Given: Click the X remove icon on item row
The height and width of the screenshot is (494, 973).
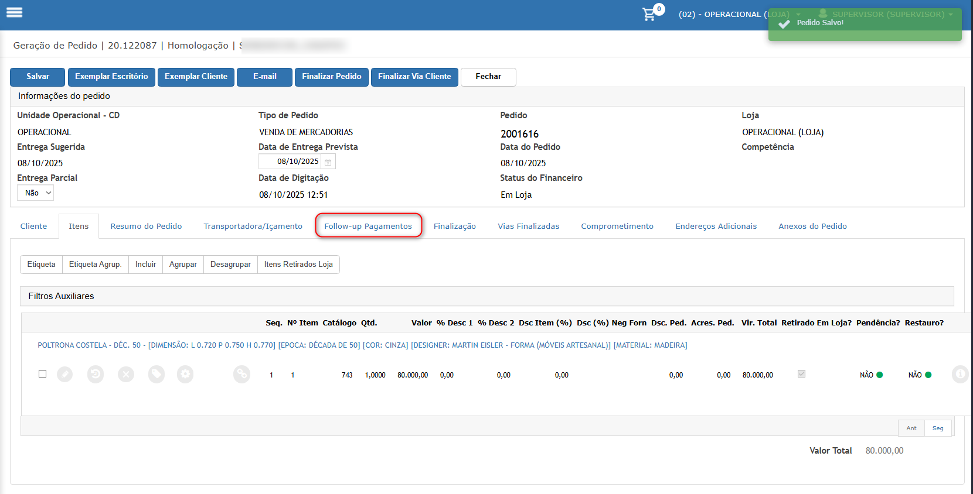Looking at the screenshot, I should pos(126,374).
